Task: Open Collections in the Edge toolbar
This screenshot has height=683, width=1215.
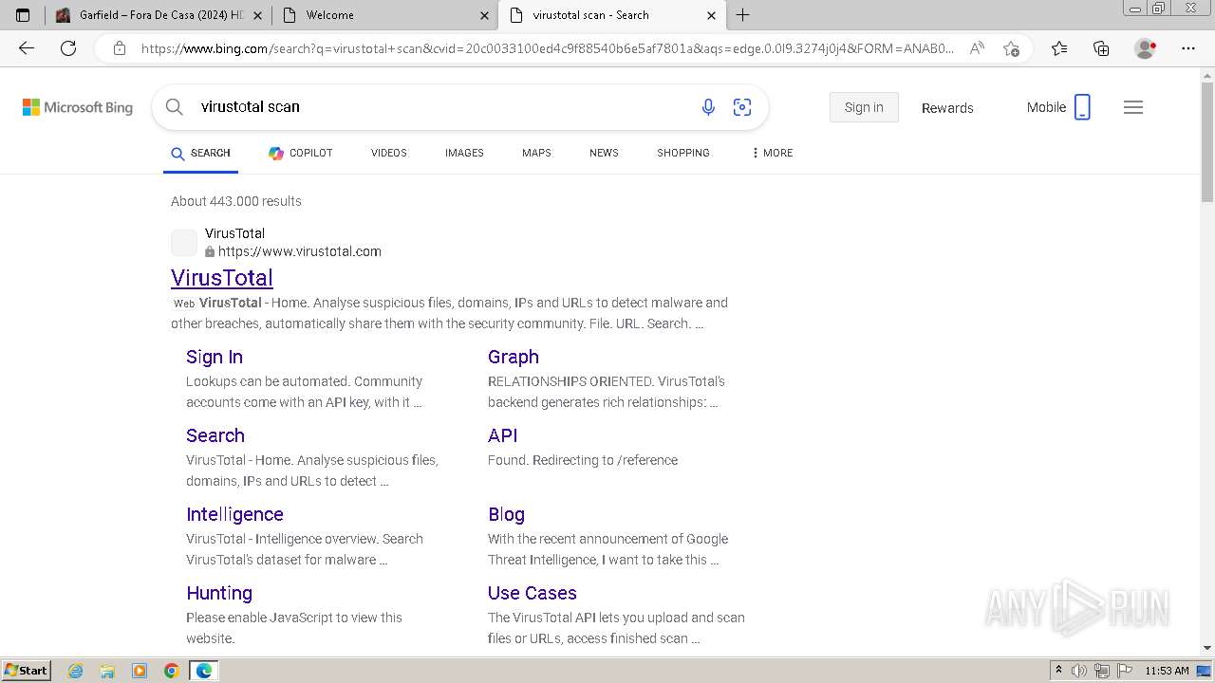Action: [x=1101, y=48]
